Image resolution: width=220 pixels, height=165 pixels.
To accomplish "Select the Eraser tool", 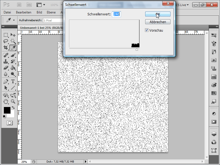I will [x=5, y=68].
